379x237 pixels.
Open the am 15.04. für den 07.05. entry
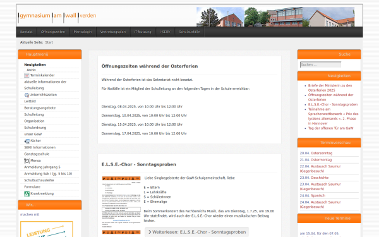click(319, 233)
